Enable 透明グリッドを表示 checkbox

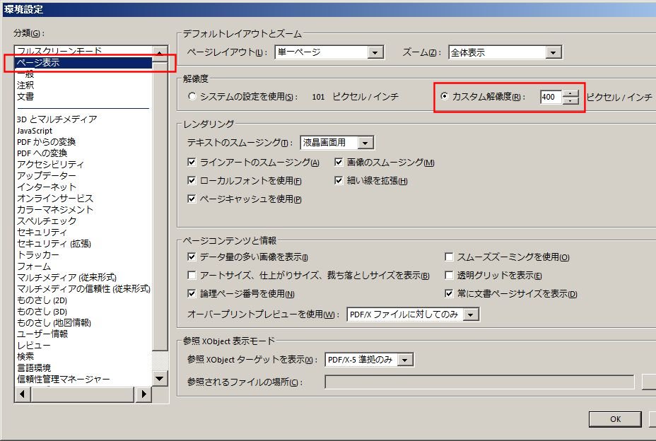[x=449, y=276]
